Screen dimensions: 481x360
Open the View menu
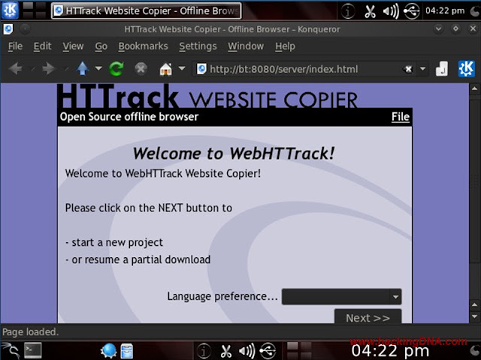73,46
